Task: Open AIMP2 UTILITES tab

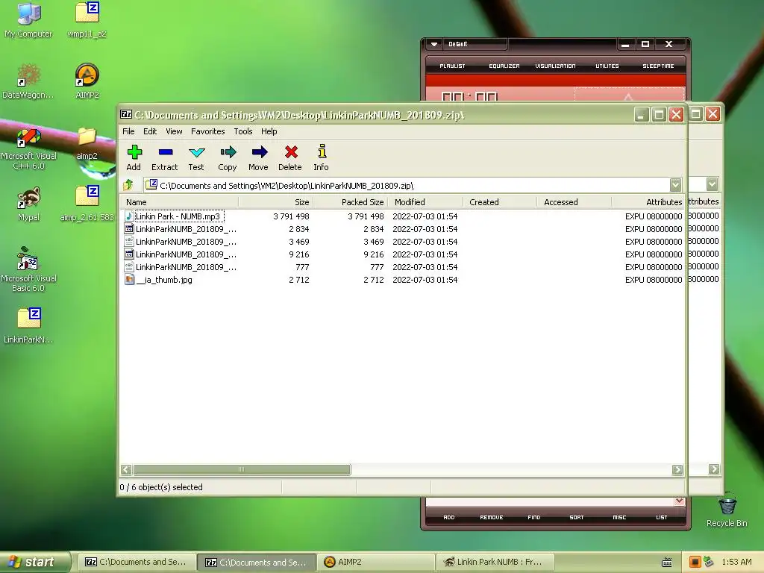Action: 607,66
